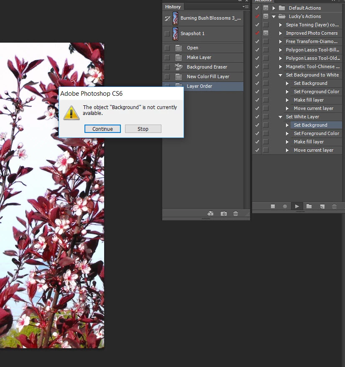Image resolution: width=345 pixels, height=367 pixels.
Task: Select the Open history state
Action: (x=203, y=48)
